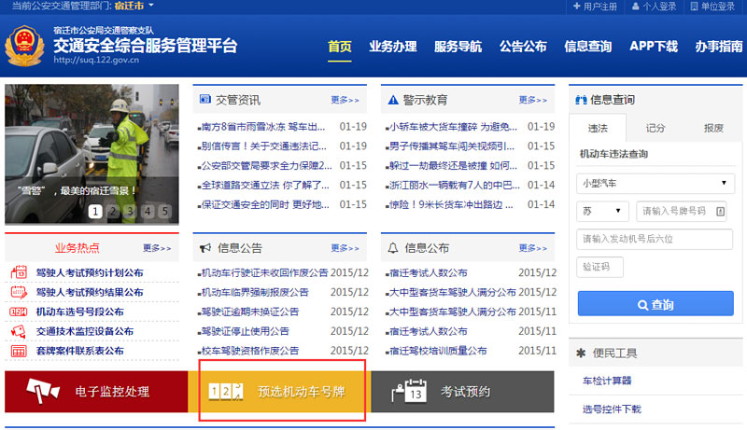Click the 验证码 input field

599,267
